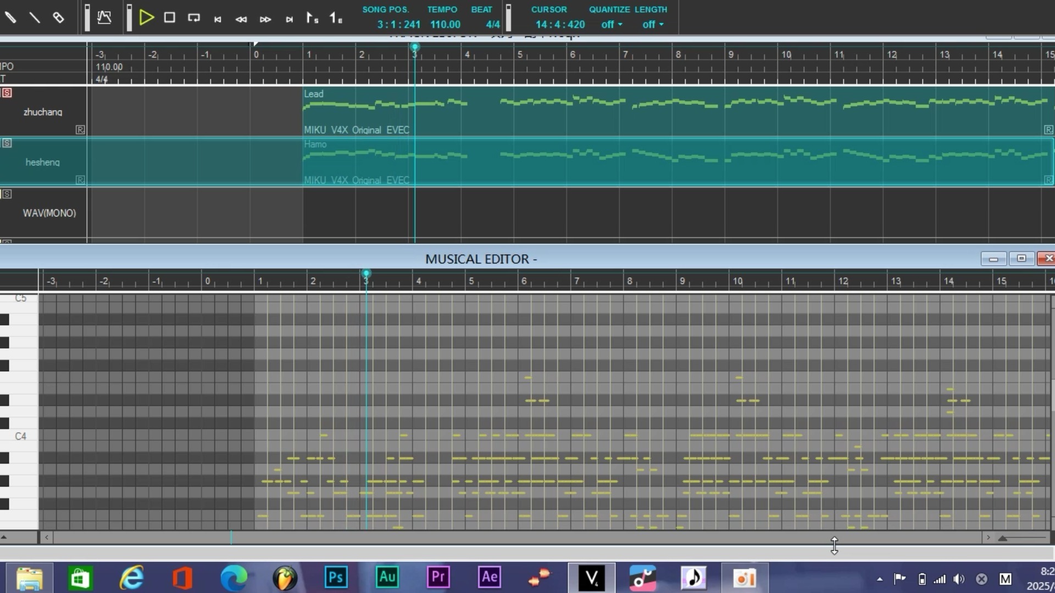This screenshot has height=593, width=1055.
Task: Switch to the VOCALOID4 taskbar icon
Action: click(592, 578)
